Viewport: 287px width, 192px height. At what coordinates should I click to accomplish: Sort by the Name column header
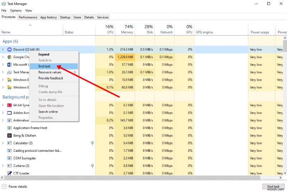32,29
